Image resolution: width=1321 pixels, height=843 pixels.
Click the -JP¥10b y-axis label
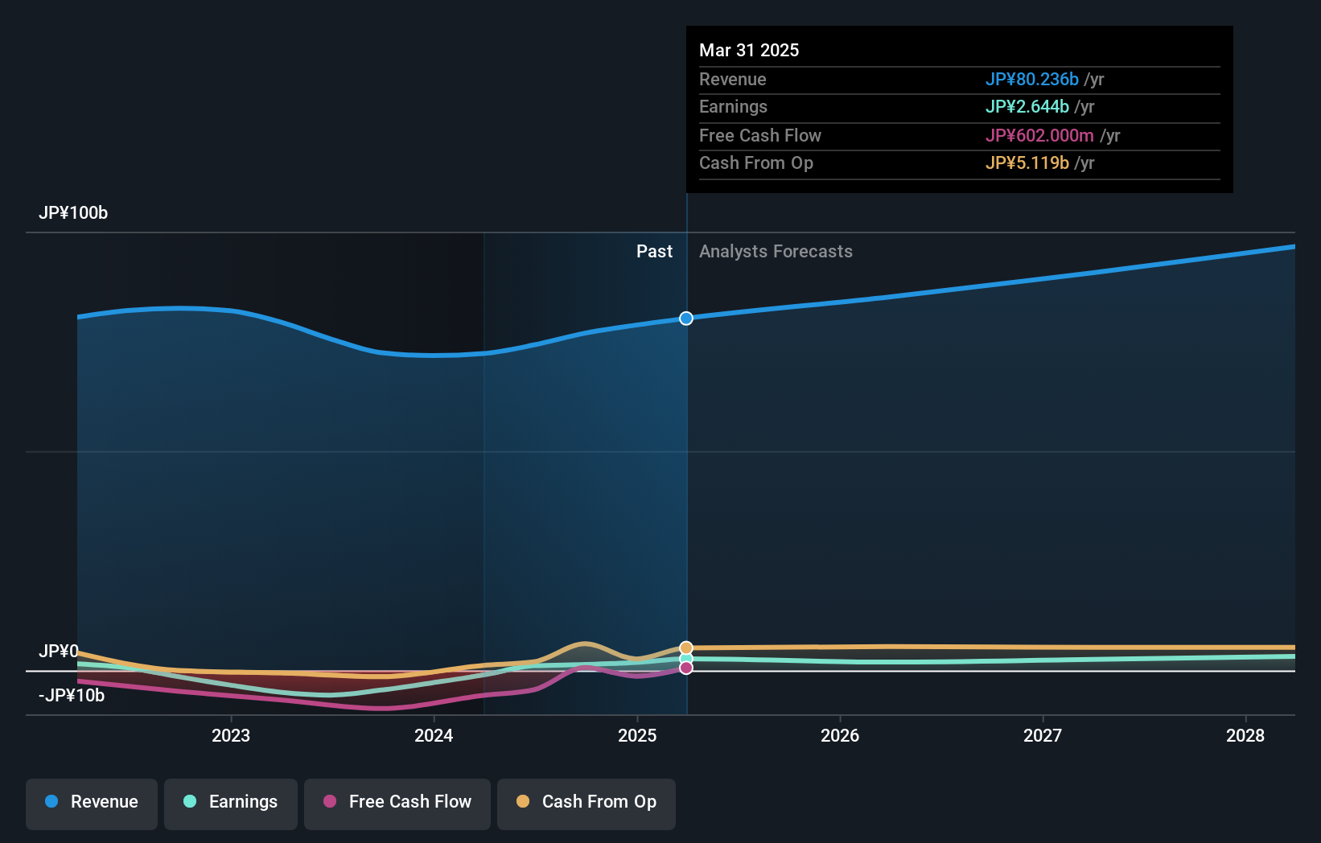pyautogui.click(x=72, y=696)
